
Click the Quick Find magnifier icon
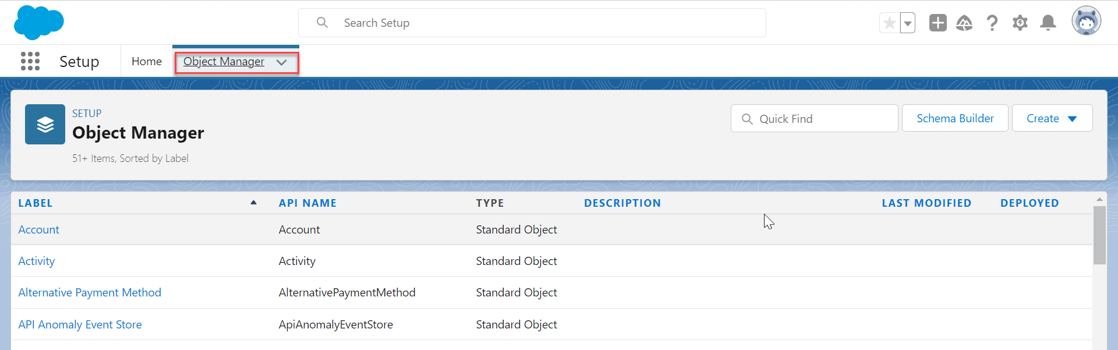point(749,118)
